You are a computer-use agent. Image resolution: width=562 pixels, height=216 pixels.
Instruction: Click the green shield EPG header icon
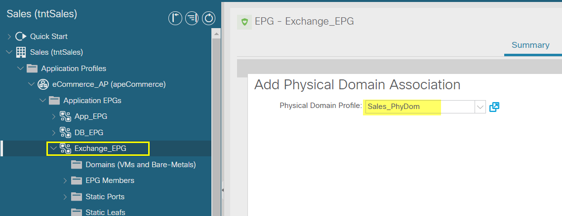244,22
